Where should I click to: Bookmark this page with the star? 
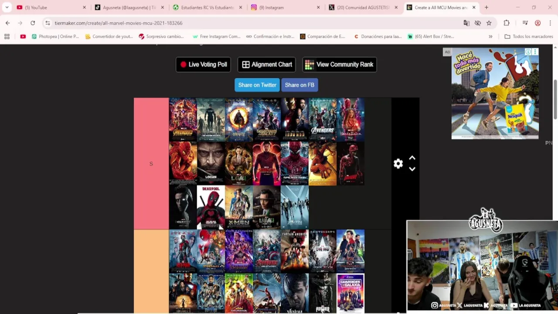point(489,23)
